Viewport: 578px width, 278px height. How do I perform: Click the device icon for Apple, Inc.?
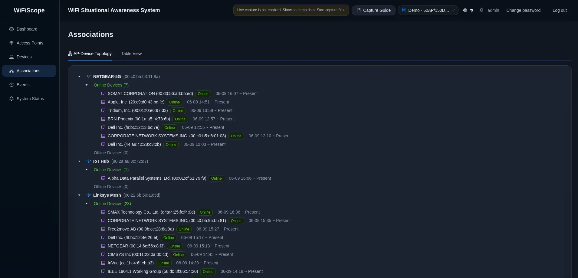point(103,102)
